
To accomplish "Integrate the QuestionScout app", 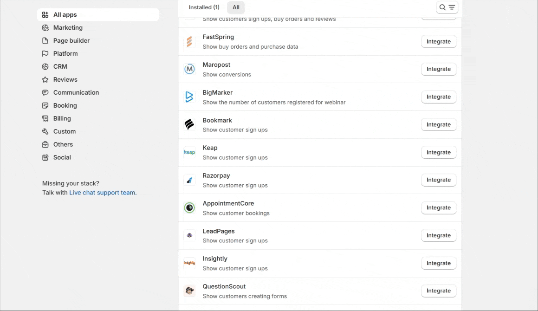I will point(439,291).
